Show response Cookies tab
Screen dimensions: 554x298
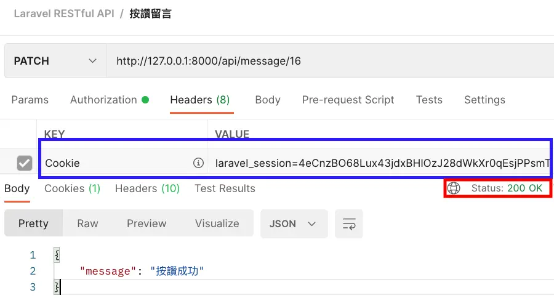pyautogui.click(x=72, y=188)
